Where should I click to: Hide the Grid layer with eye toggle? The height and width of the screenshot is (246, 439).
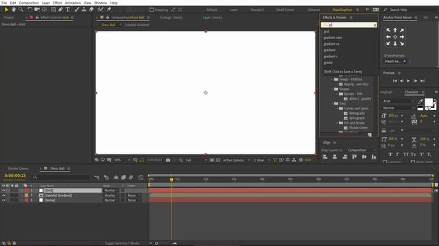(x=3, y=191)
